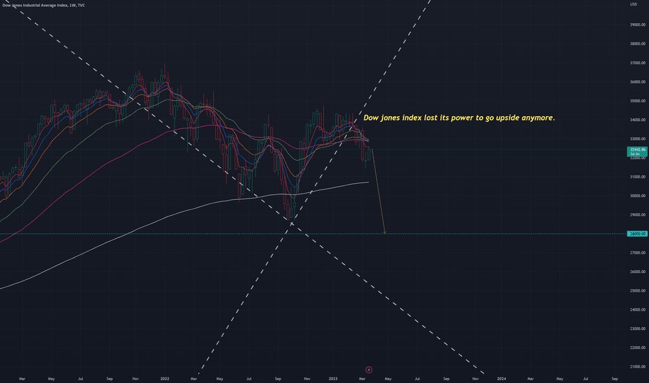
Task: Click the 34000.00 price axis label
Action: point(637,120)
